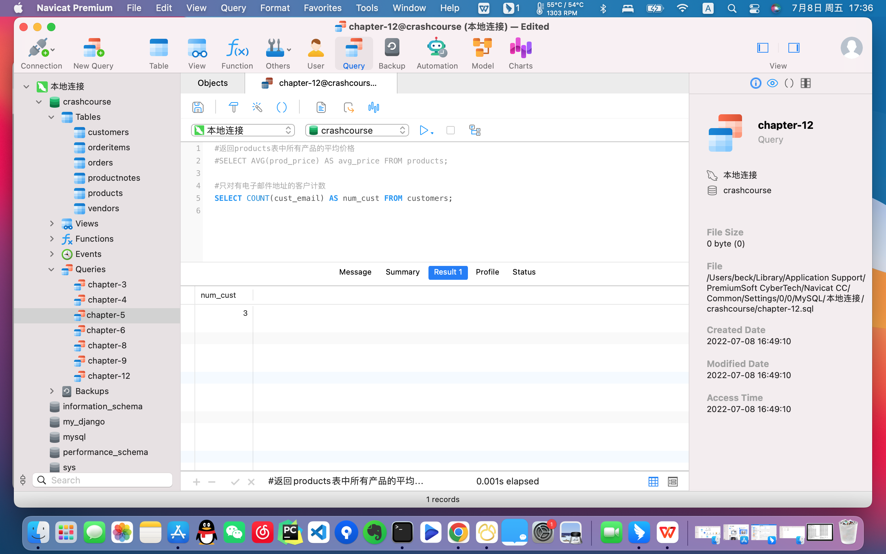Open the Favorites menu
Screen dimensions: 886x554
pos(323,8)
